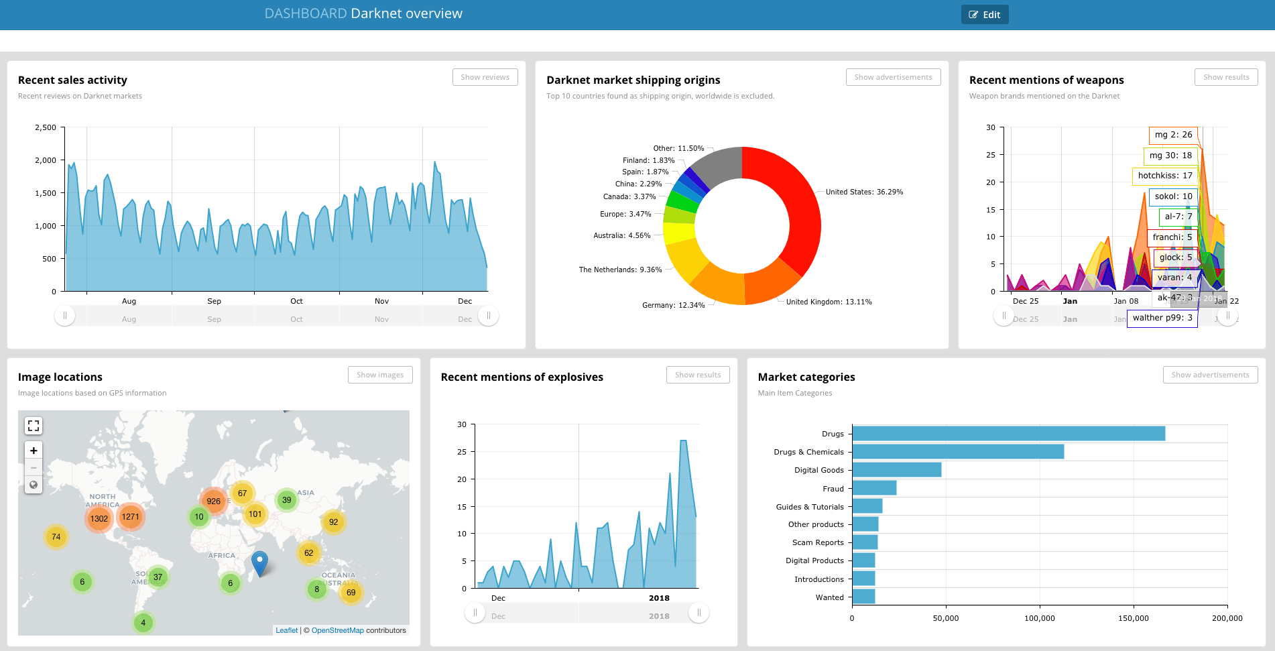
Task: Zoom out on the image locations map
Action: (34, 467)
